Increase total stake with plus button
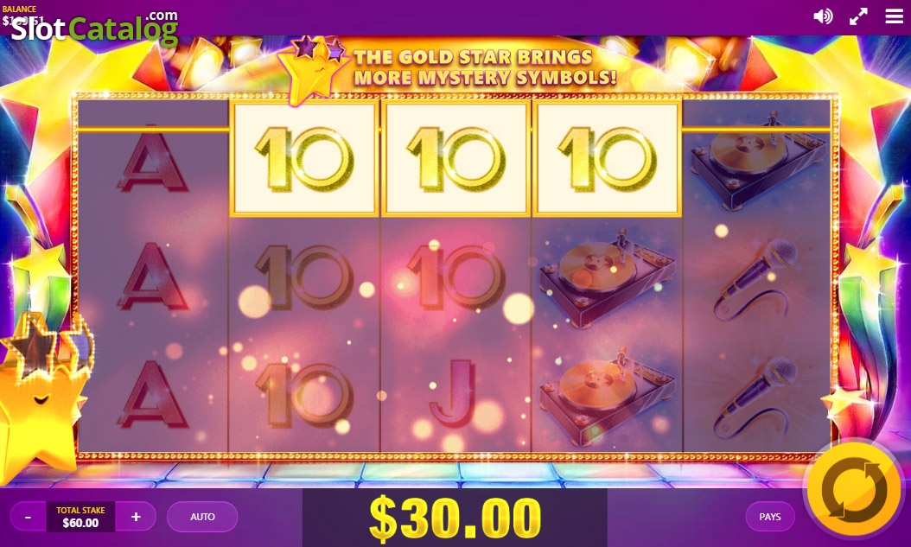The width and height of the screenshot is (911, 547). click(136, 516)
